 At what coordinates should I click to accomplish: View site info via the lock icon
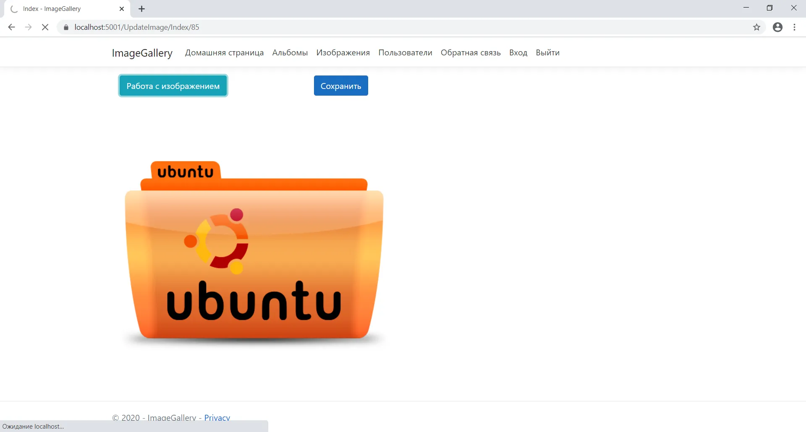[66, 27]
